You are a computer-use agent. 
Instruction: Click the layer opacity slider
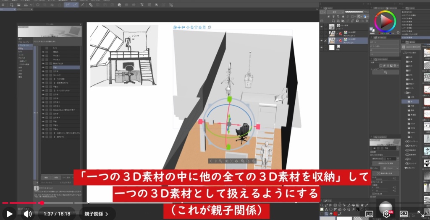point(354,12)
